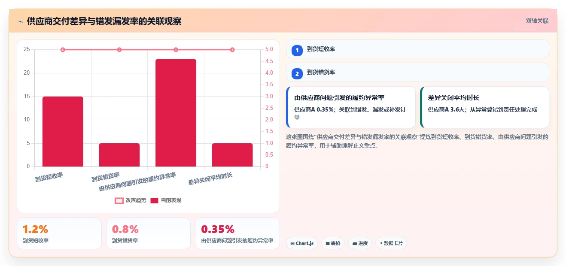Screen dimensions: 566x266
Task: Toggle 改善趋势 legend swatch
Action: click(x=119, y=200)
